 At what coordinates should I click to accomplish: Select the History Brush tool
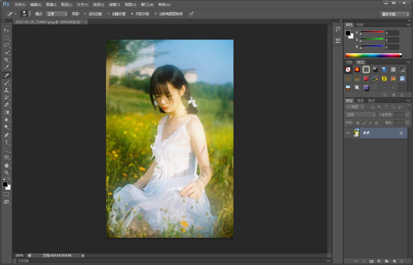[x=6, y=97]
